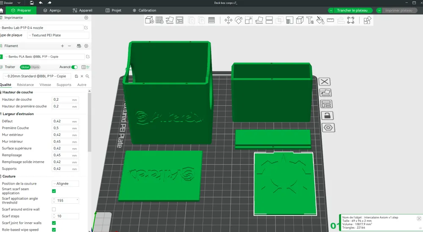Open the Trancher le plateau arrow dropdown

[331, 10]
